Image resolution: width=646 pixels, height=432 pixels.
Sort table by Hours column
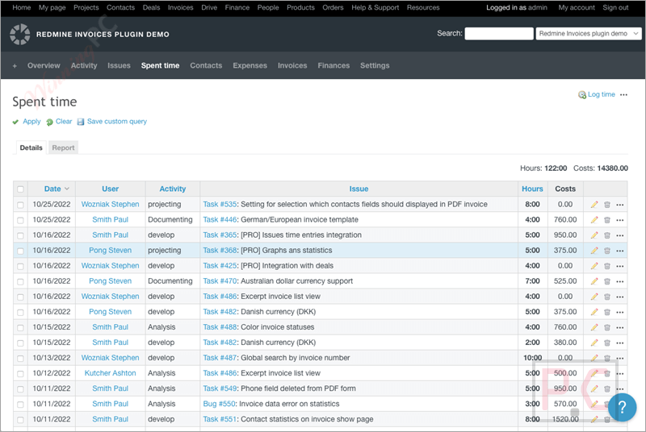(x=532, y=189)
